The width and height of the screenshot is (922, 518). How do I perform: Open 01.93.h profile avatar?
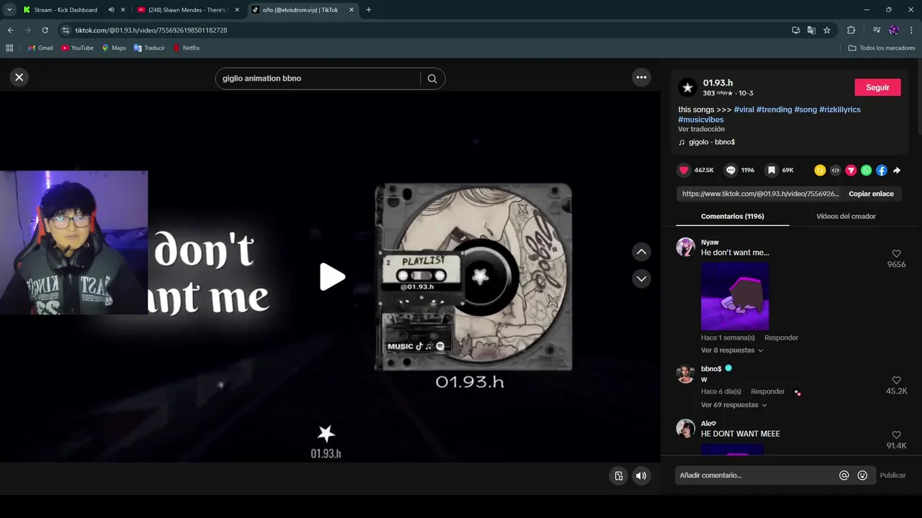(x=687, y=88)
